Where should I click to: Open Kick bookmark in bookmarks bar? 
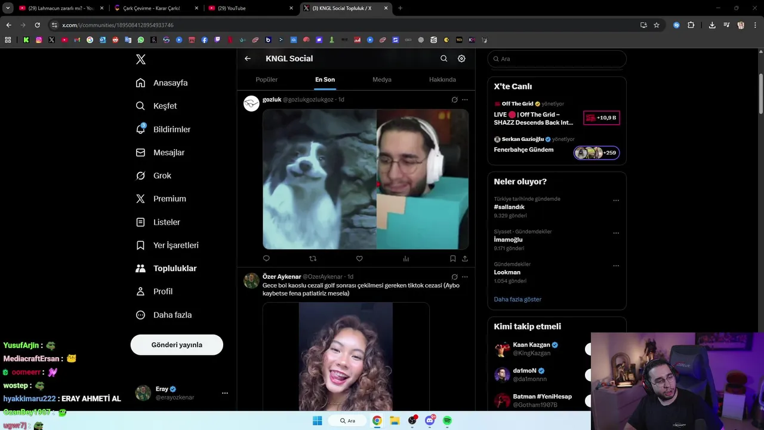pyautogui.click(x=26, y=40)
